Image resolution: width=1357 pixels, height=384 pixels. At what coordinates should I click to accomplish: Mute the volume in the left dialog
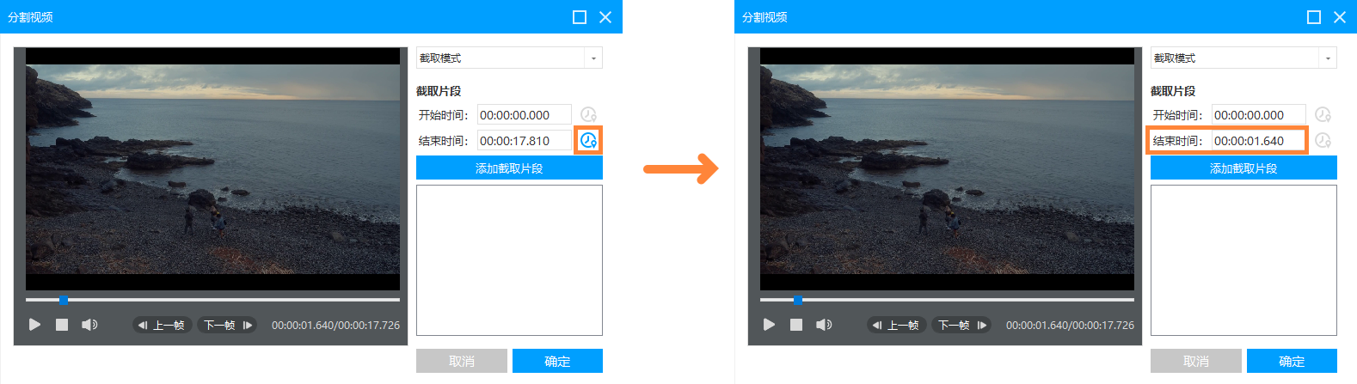89,325
